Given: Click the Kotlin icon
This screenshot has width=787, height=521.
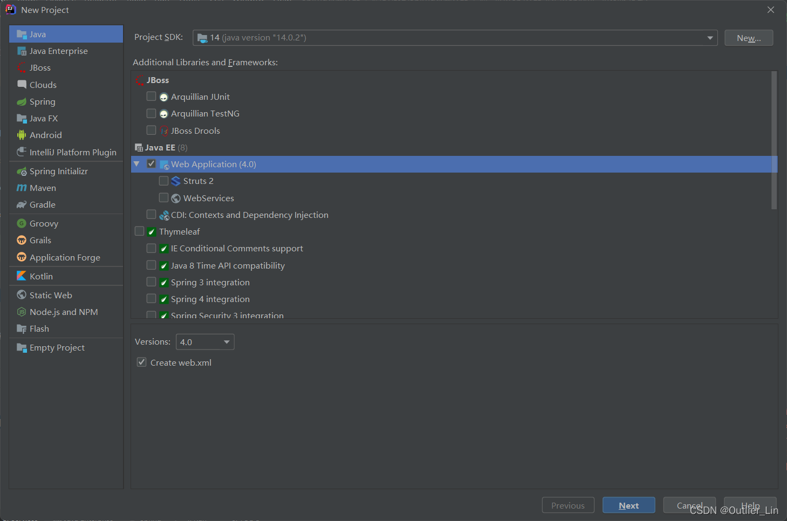Looking at the screenshot, I should coord(22,276).
